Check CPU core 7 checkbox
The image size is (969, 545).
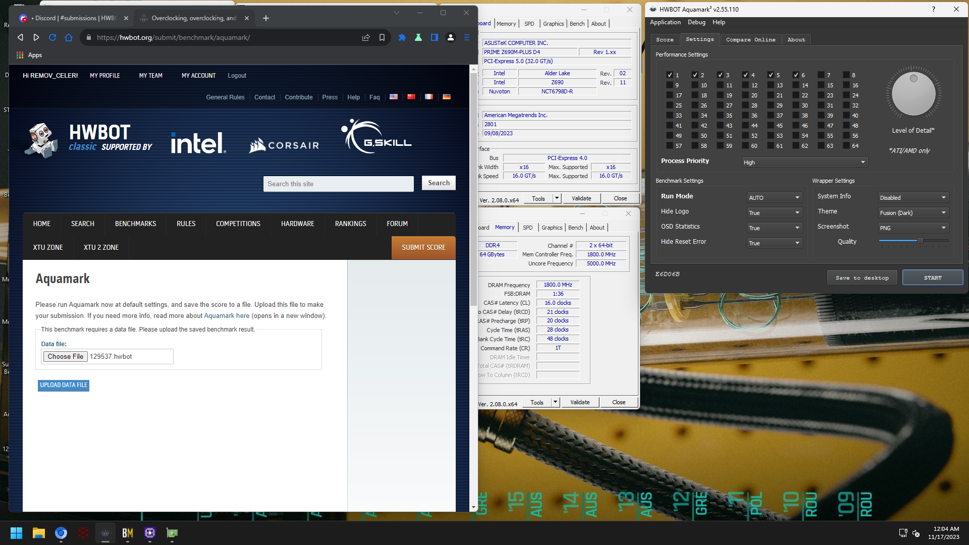(821, 75)
